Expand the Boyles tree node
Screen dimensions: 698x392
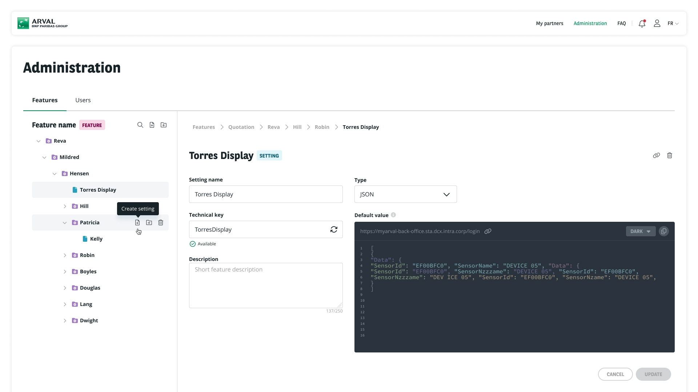65,271
